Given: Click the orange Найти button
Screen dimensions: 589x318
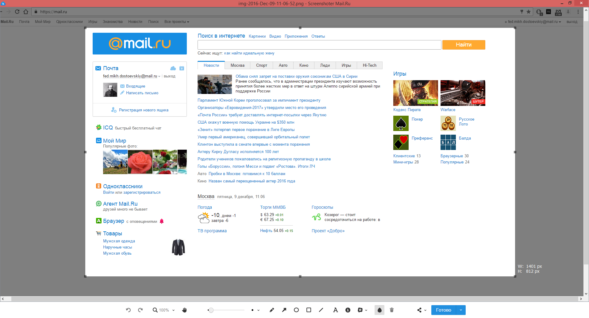Looking at the screenshot, I should pyautogui.click(x=464, y=45).
